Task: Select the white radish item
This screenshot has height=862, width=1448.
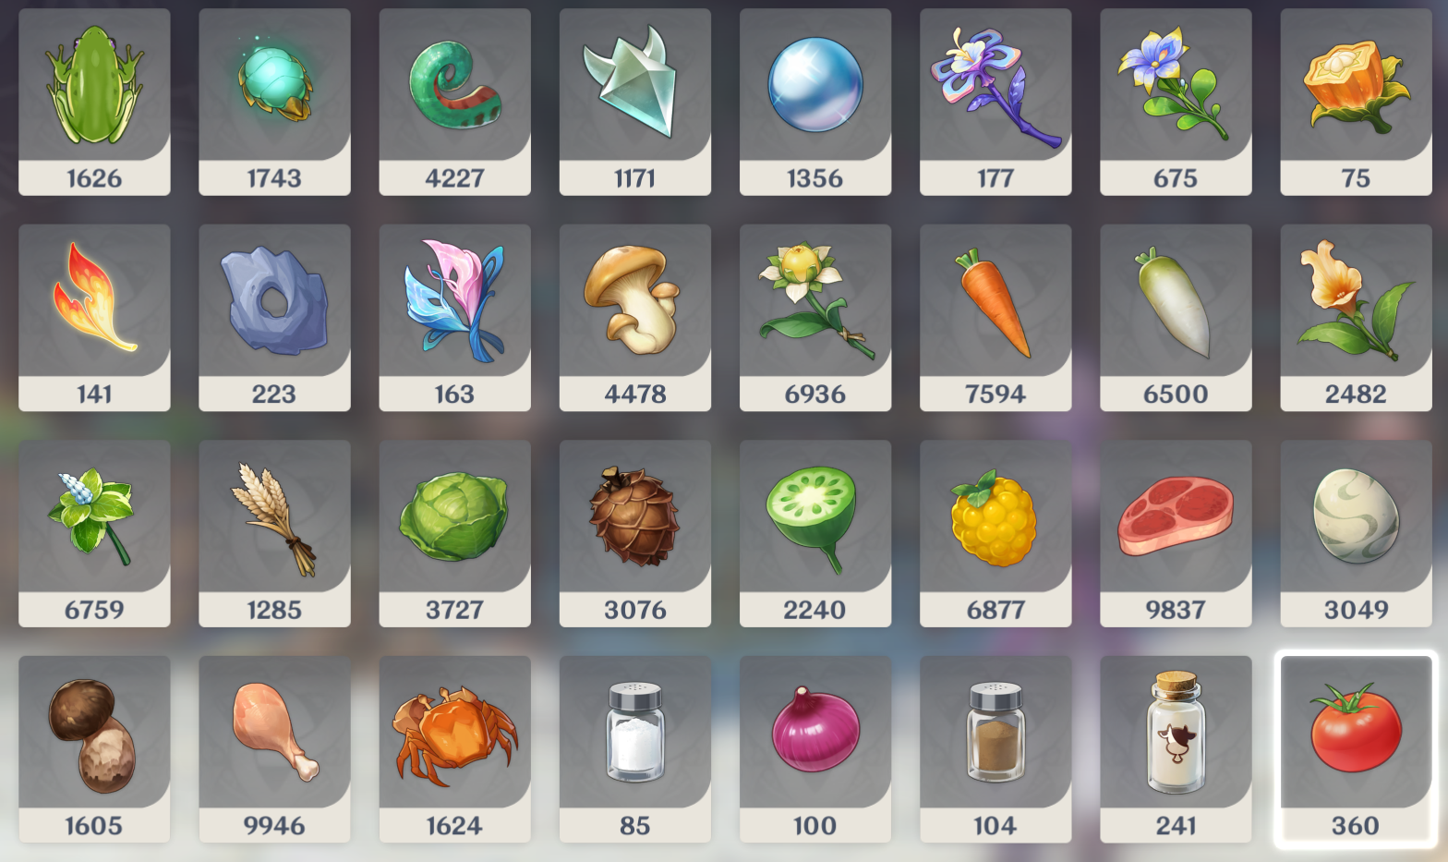Action: click(1176, 317)
